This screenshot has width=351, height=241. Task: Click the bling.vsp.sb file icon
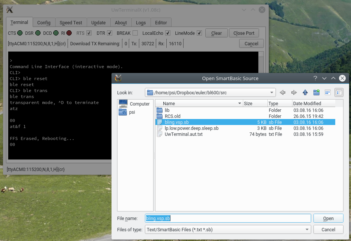[160, 122]
